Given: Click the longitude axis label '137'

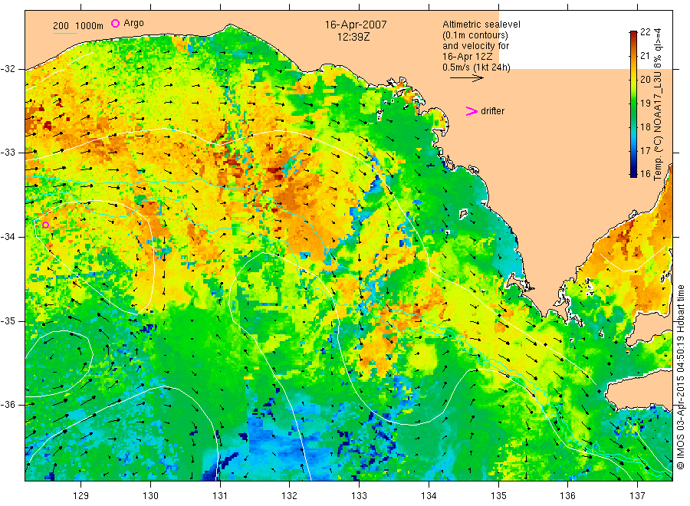Looking at the screenshot, I should (637, 496).
